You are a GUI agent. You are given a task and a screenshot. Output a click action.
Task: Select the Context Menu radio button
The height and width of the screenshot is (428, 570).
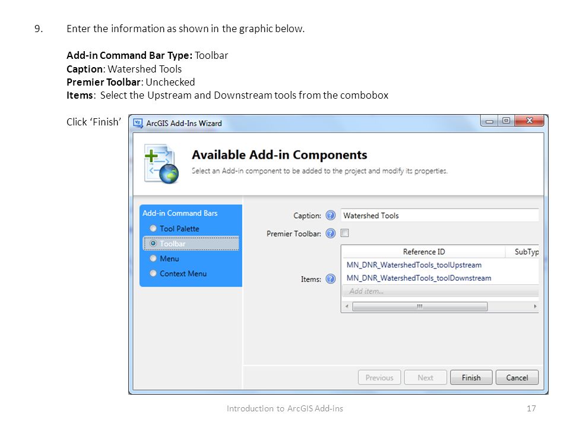153,273
